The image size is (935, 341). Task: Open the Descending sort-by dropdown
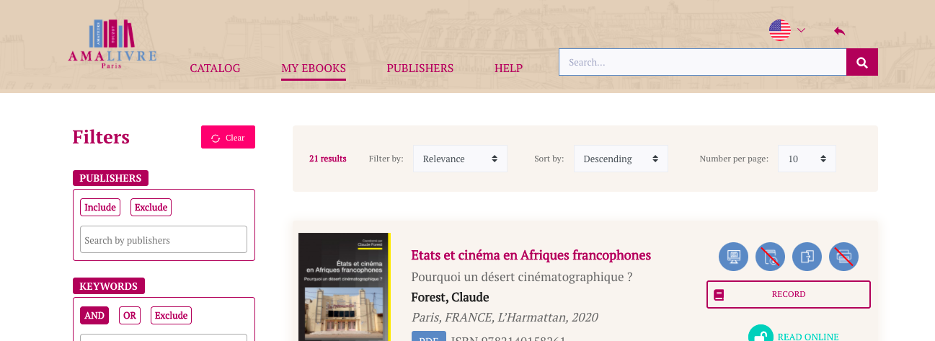(621, 159)
